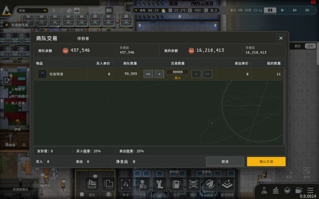Open the paper-plane communications icon
319x199 pixels.
click(x=210, y=184)
